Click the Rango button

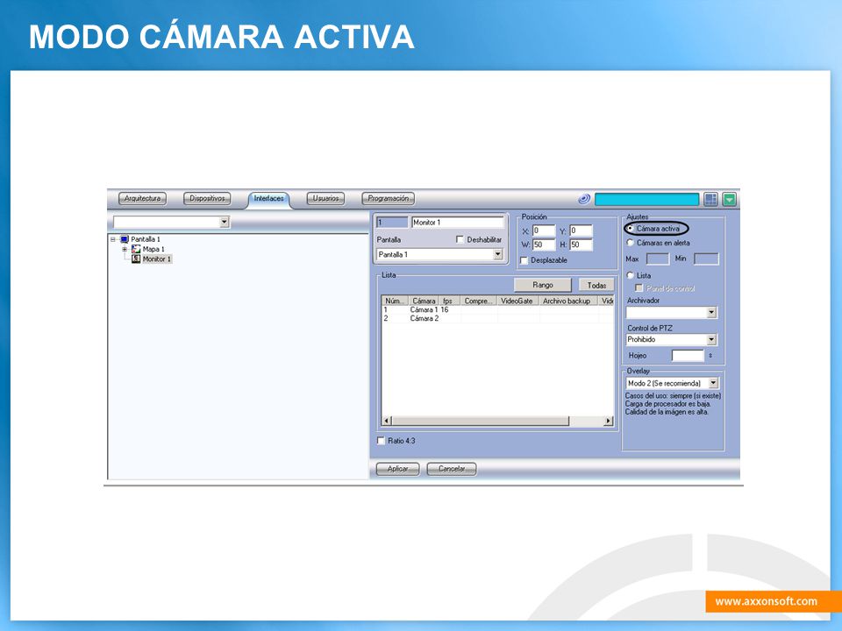542,285
